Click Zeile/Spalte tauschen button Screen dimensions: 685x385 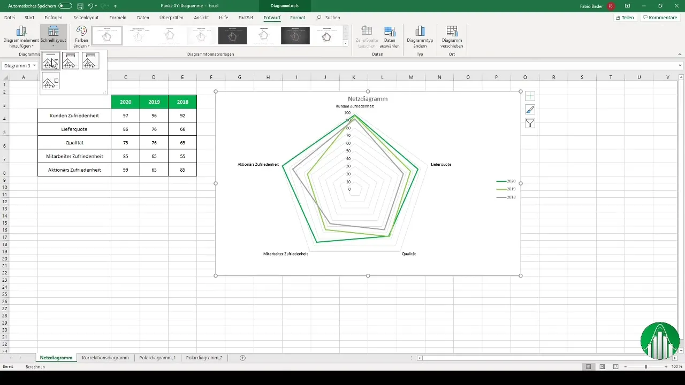pos(367,37)
